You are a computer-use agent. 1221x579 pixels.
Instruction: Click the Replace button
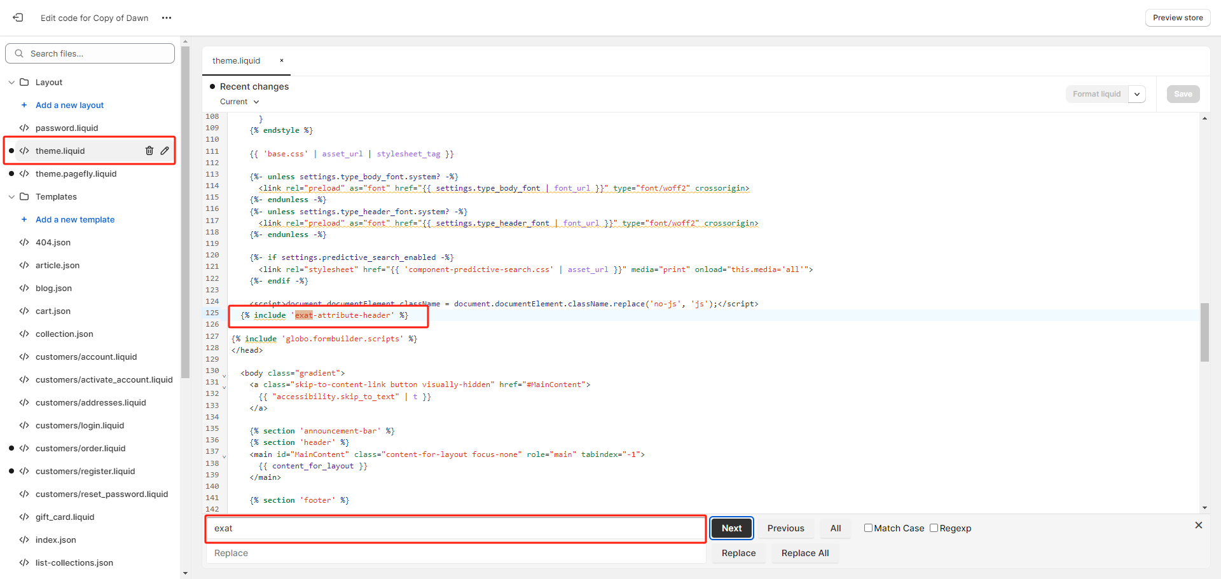(x=738, y=553)
